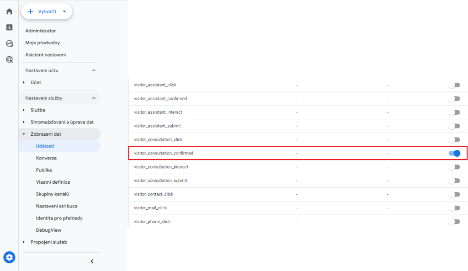The width and height of the screenshot is (468, 271).
Task: Open the Advertising icon in left rail
Action: click(x=9, y=59)
